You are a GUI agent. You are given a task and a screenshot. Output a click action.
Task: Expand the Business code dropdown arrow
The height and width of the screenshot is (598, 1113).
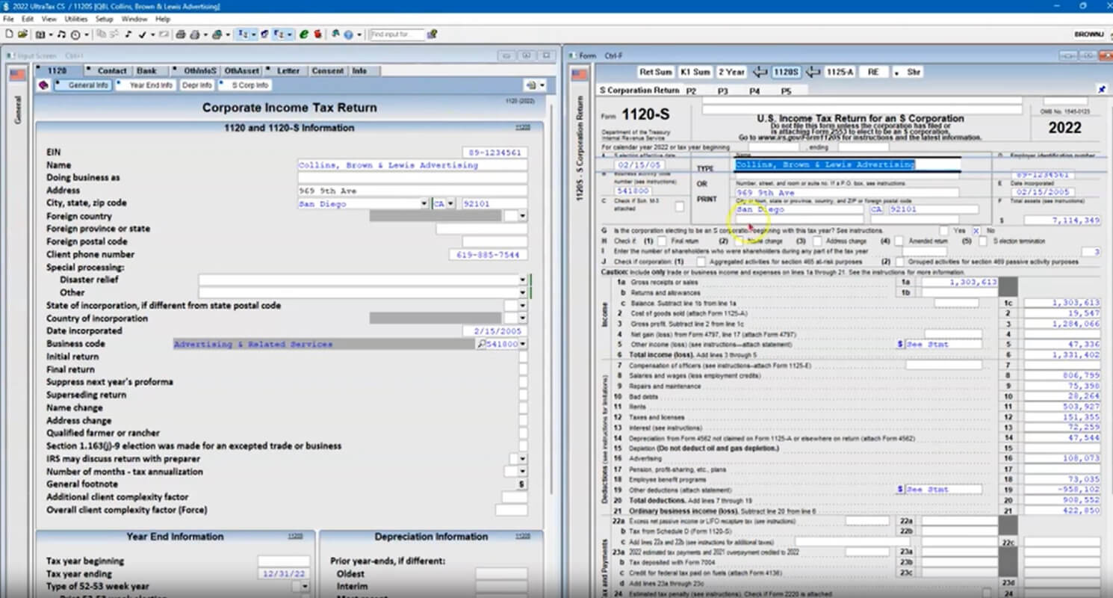tap(522, 344)
